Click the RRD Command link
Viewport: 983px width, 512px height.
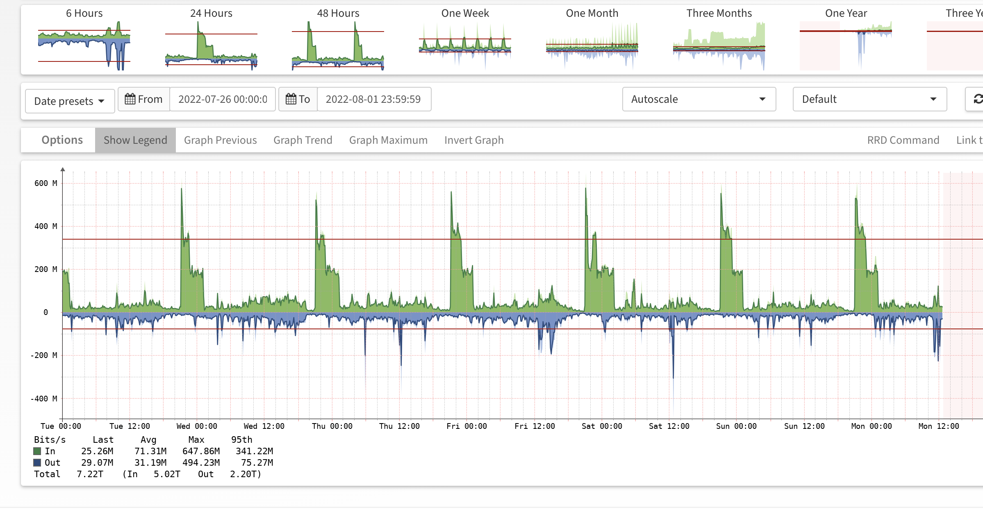click(x=903, y=140)
